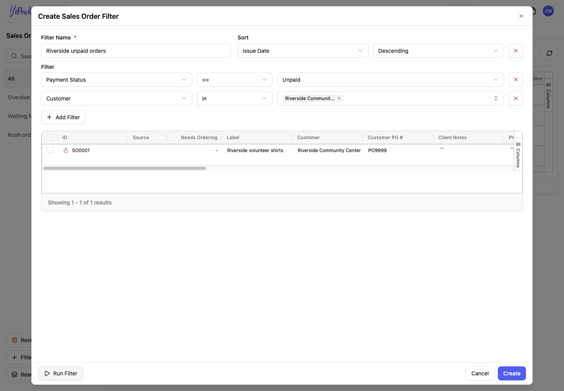This screenshot has height=391, width=564.
Task: Cancel the filter creation
Action: pos(480,373)
